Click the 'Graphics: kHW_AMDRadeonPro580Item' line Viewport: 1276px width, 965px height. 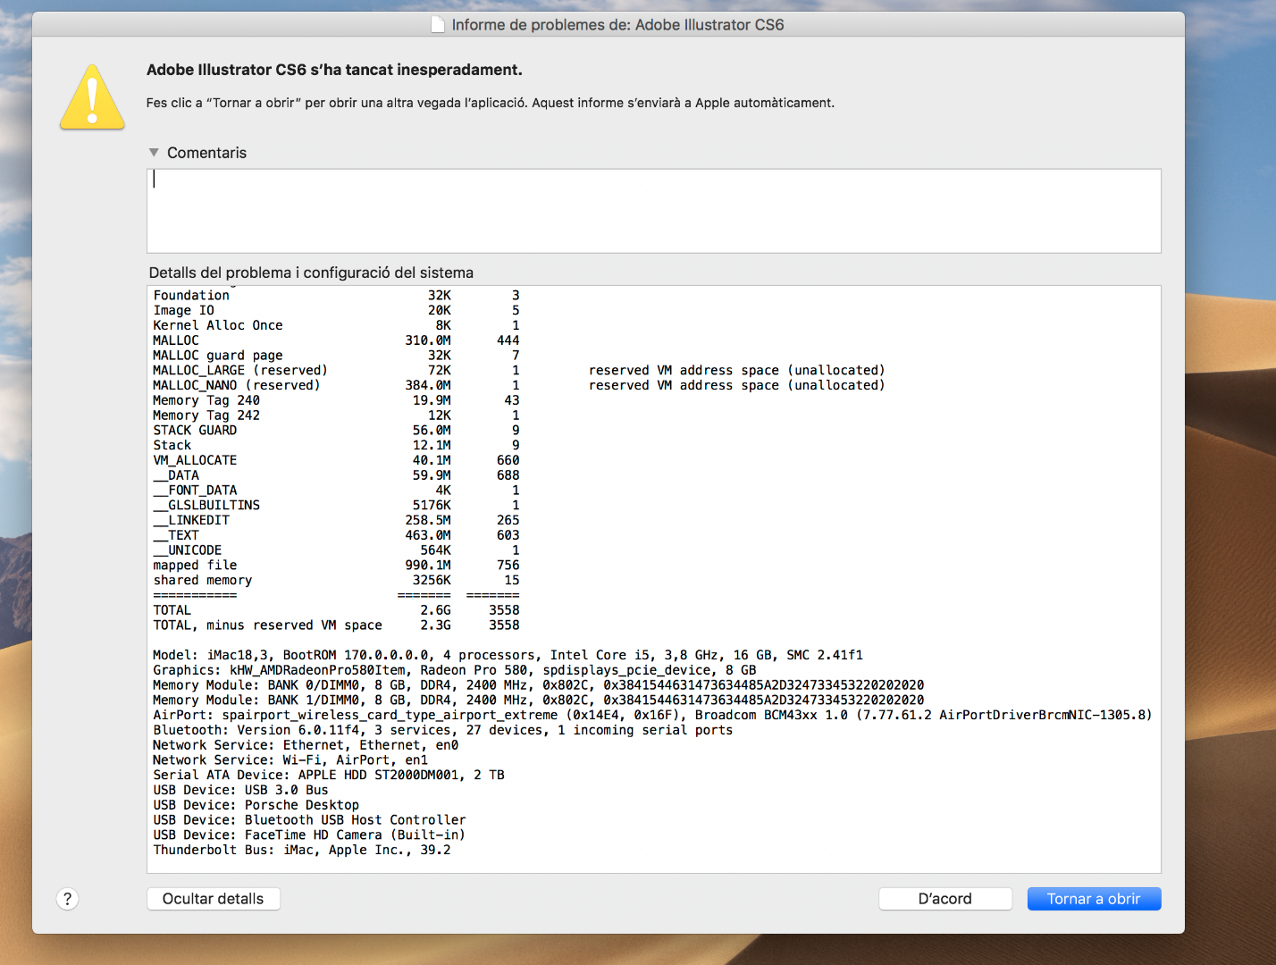point(455,671)
